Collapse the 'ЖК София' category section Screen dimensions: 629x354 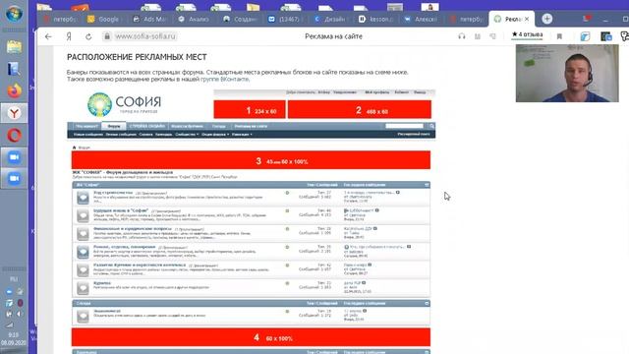[x=427, y=185]
